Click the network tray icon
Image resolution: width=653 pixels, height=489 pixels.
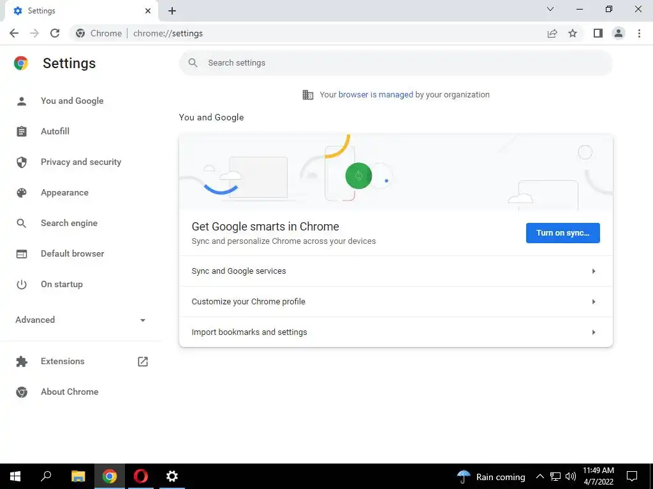point(555,476)
